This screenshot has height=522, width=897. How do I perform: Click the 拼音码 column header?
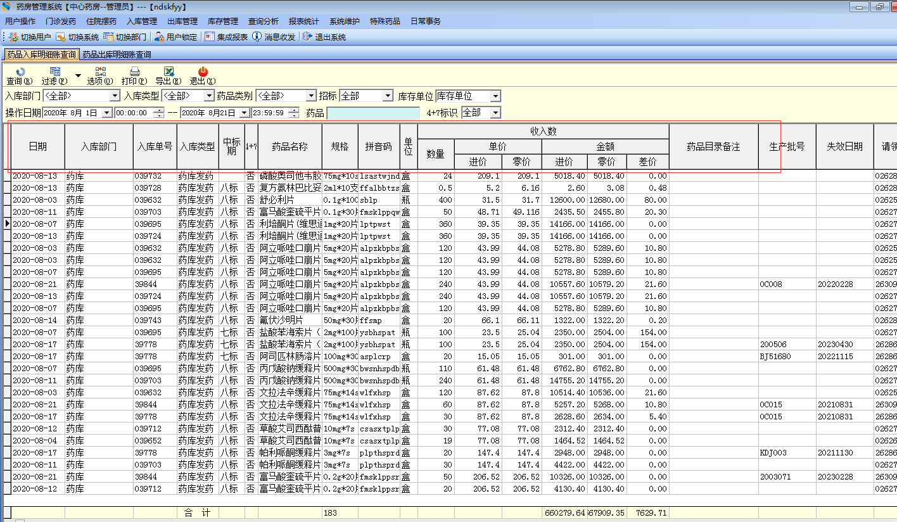[379, 146]
